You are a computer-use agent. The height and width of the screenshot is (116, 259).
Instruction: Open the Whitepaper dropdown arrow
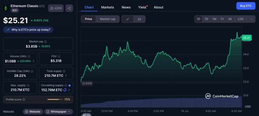coord(69,112)
